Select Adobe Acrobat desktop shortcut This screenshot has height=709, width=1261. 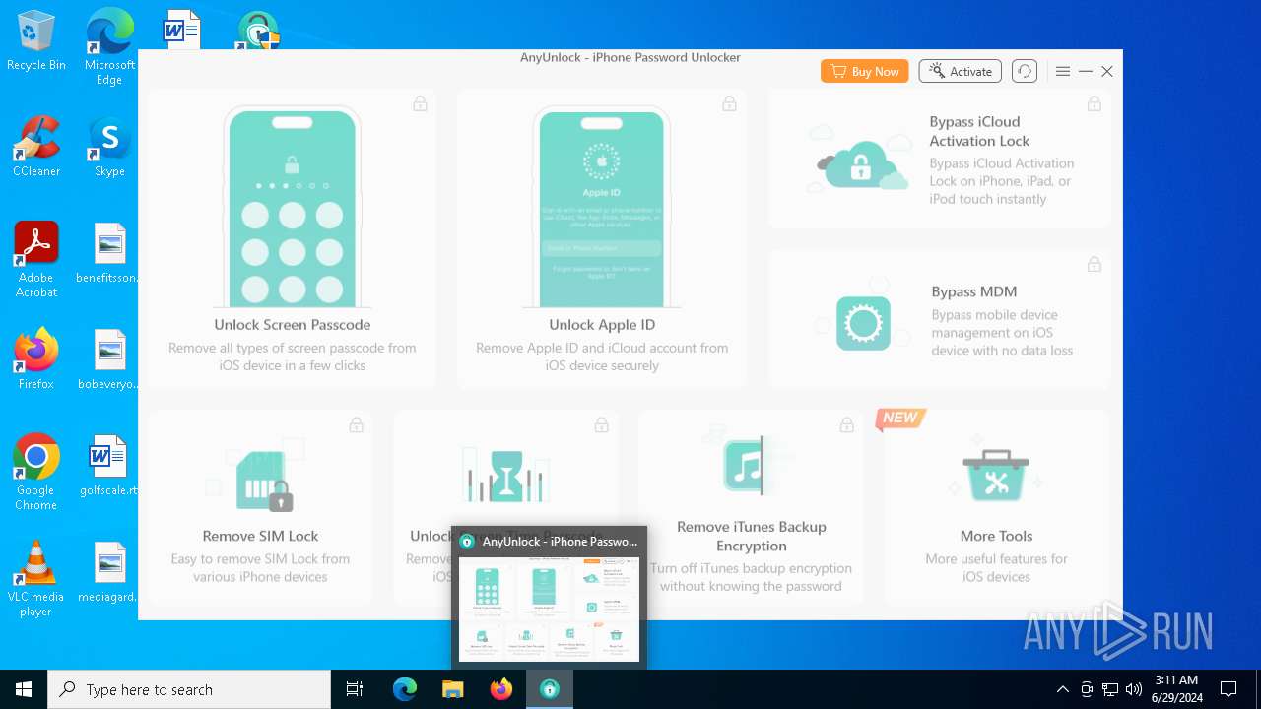coord(36,260)
